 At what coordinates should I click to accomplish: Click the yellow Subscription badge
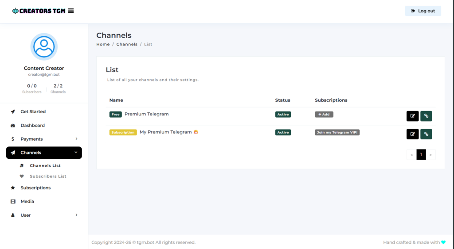tap(123, 132)
